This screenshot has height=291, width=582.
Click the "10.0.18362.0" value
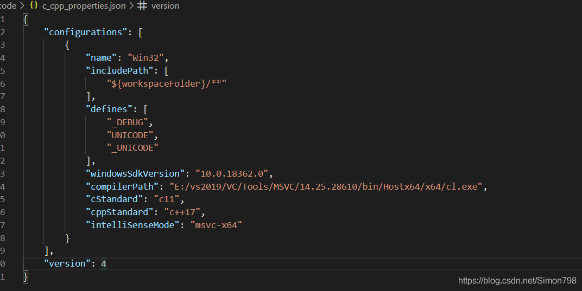232,174
